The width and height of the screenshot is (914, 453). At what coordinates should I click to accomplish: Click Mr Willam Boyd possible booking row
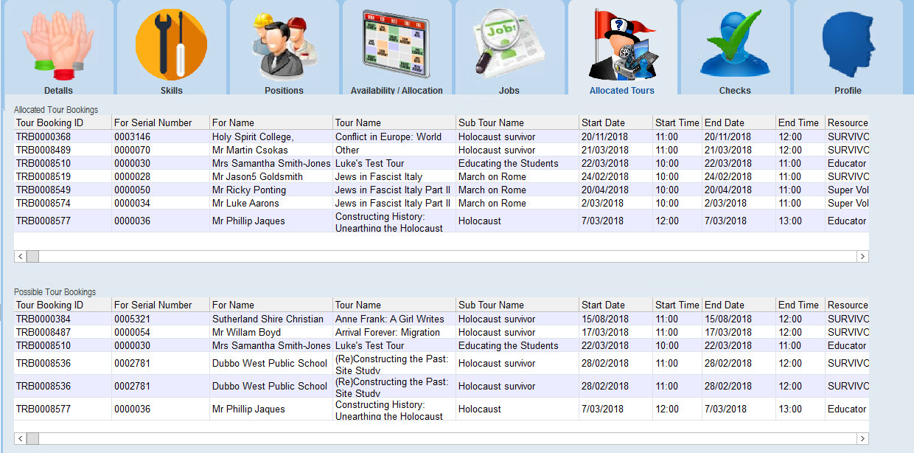pos(246,333)
